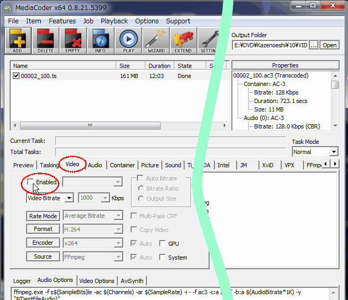The height and width of the screenshot is (300, 348).
Task: Click the file list horizontal scrollbar
Action: pos(90,126)
